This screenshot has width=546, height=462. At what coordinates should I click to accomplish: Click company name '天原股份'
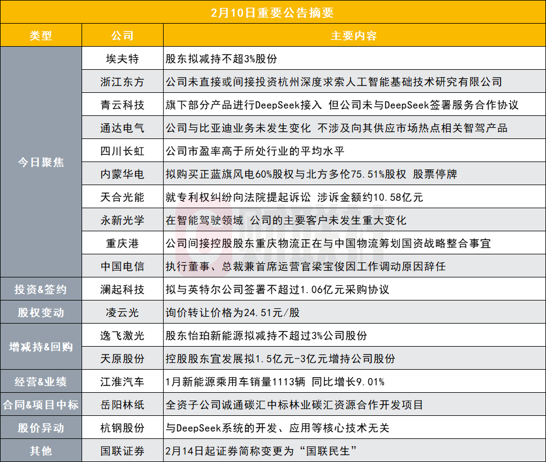click(122, 358)
